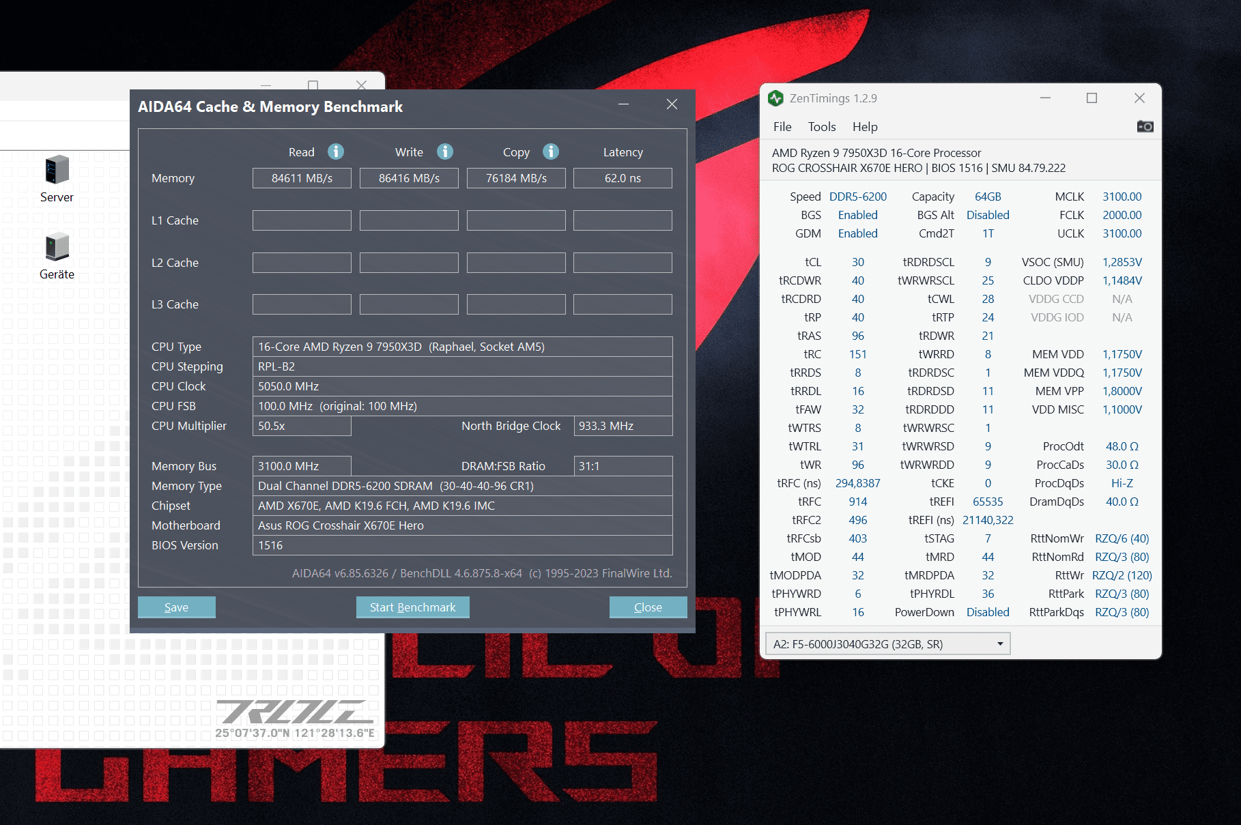Screen dimensions: 1241x825
Task: Open the Server desktop icon
Action: coord(57,179)
